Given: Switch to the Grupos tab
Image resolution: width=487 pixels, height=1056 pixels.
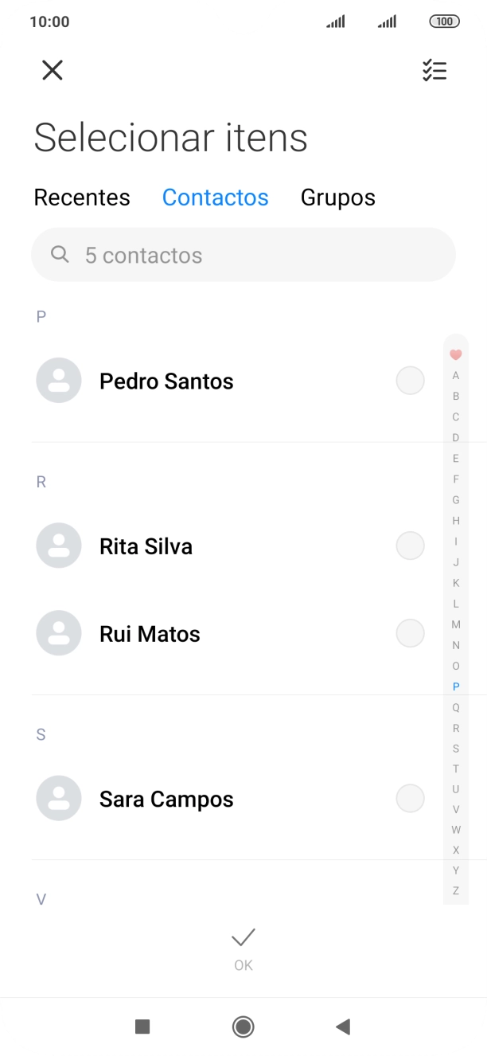Looking at the screenshot, I should pyautogui.click(x=337, y=197).
